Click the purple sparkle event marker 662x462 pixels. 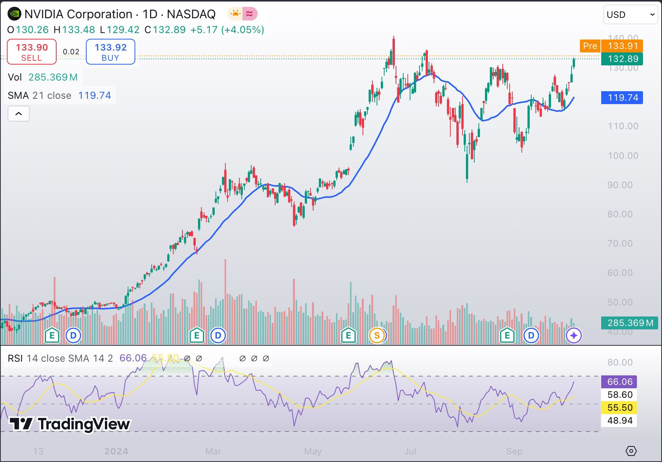pos(574,335)
